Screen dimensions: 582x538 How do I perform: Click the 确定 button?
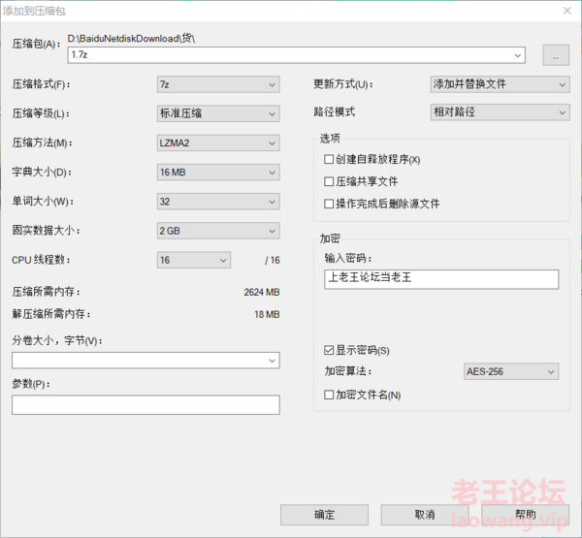click(324, 515)
